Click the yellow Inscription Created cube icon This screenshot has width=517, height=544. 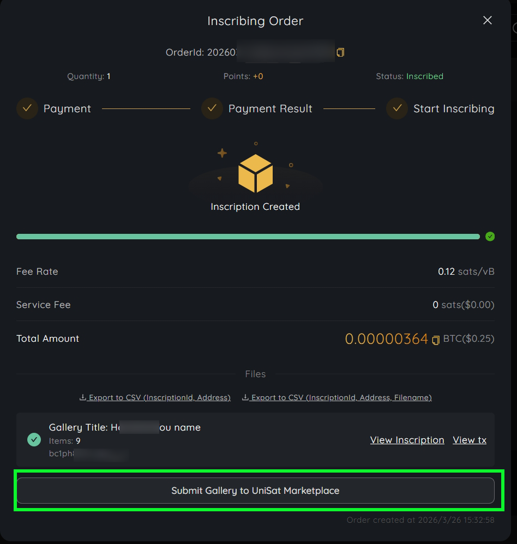pos(255,173)
